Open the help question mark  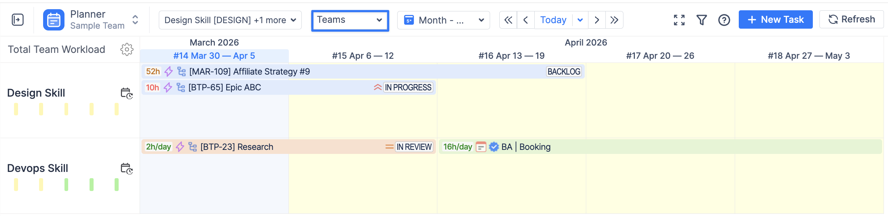click(724, 20)
